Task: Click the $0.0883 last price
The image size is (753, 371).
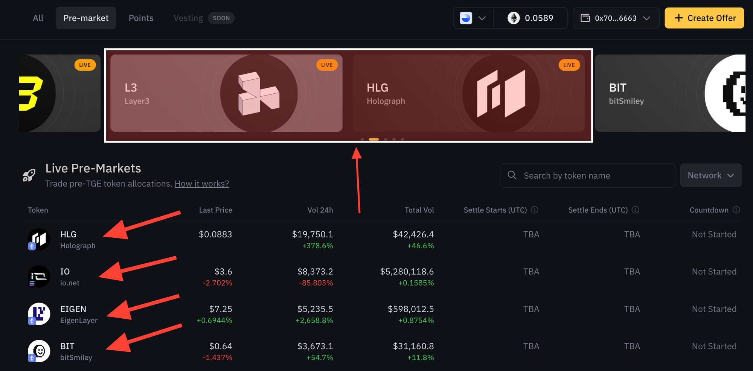Action: click(x=216, y=234)
